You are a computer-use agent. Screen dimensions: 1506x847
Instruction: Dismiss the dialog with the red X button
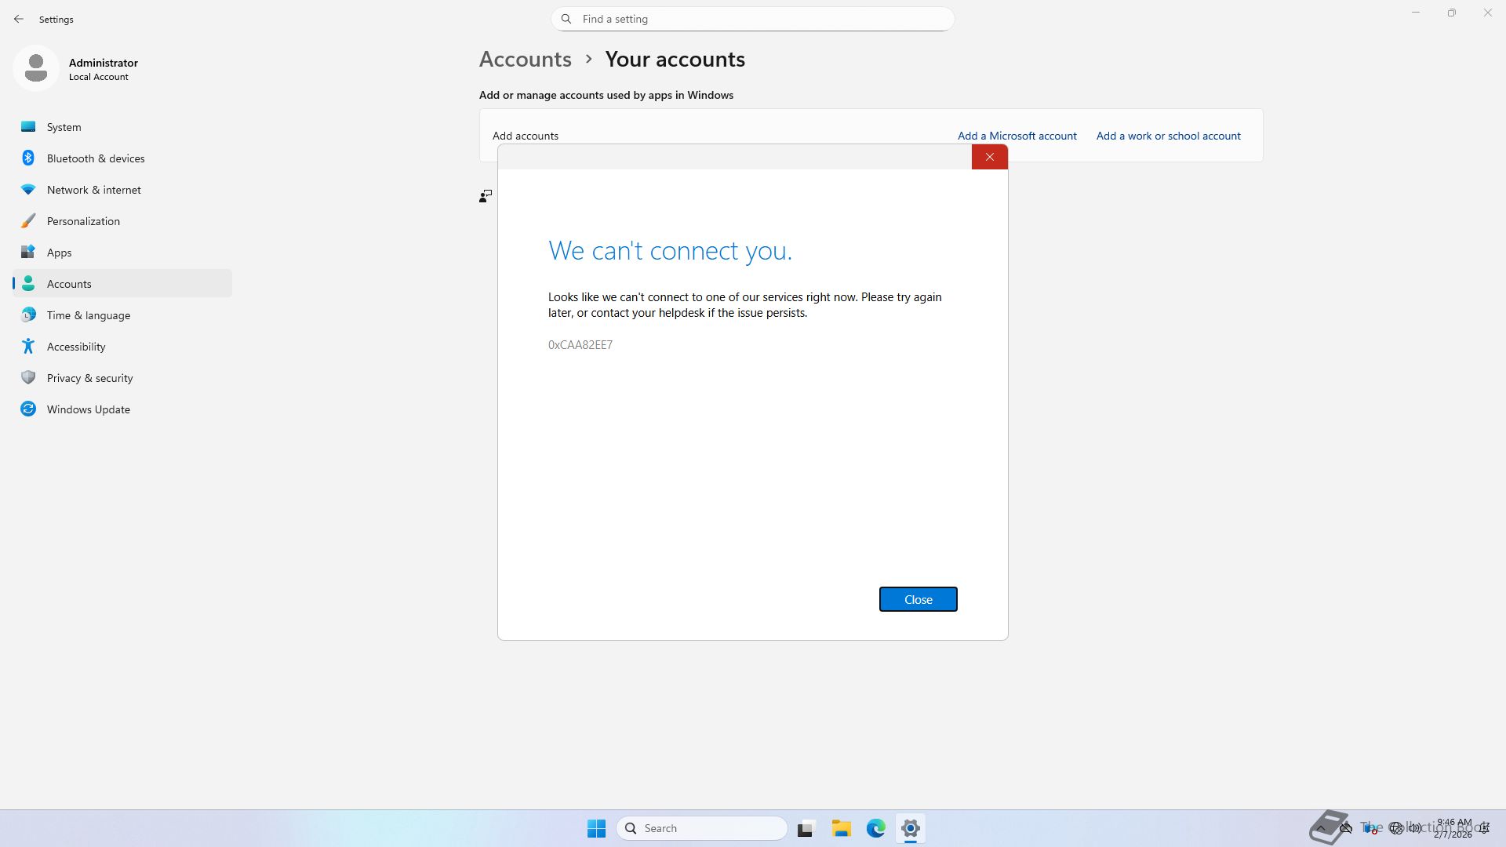pyautogui.click(x=989, y=157)
